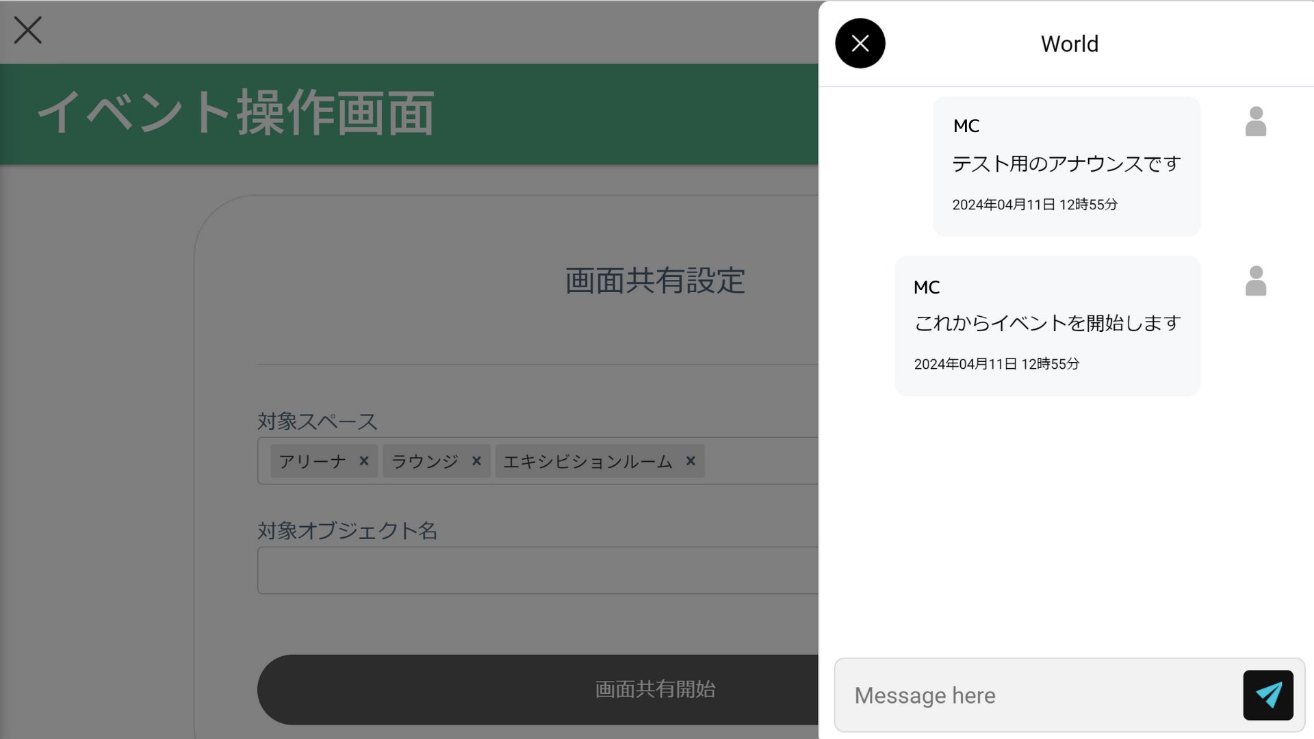Open the 対象スペース multi-select box
The image size is (1314, 739).
click(x=760, y=461)
